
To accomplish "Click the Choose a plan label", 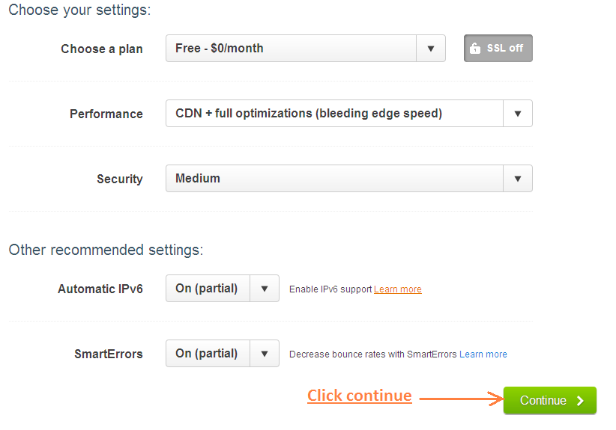I will tap(102, 49).
